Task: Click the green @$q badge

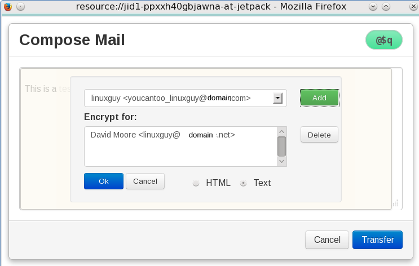Action: click(x=383, y=41)
